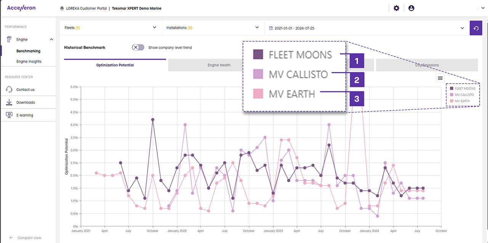This screenshot has width=488, height=243.
Task: Click the Downloads link
Action: (x=26, y=102)
